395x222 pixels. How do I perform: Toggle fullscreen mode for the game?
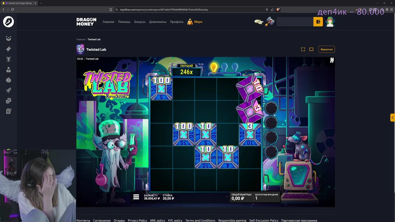click(303, 49)
